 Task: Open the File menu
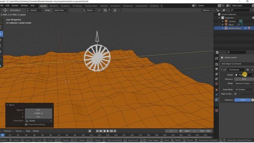(x=2, y=6)
